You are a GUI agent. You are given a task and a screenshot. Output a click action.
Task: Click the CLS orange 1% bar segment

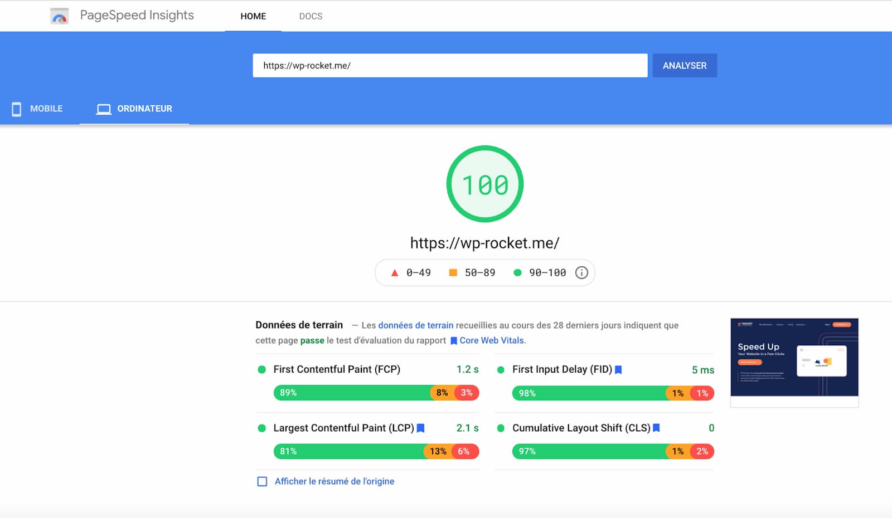(678, 451)
